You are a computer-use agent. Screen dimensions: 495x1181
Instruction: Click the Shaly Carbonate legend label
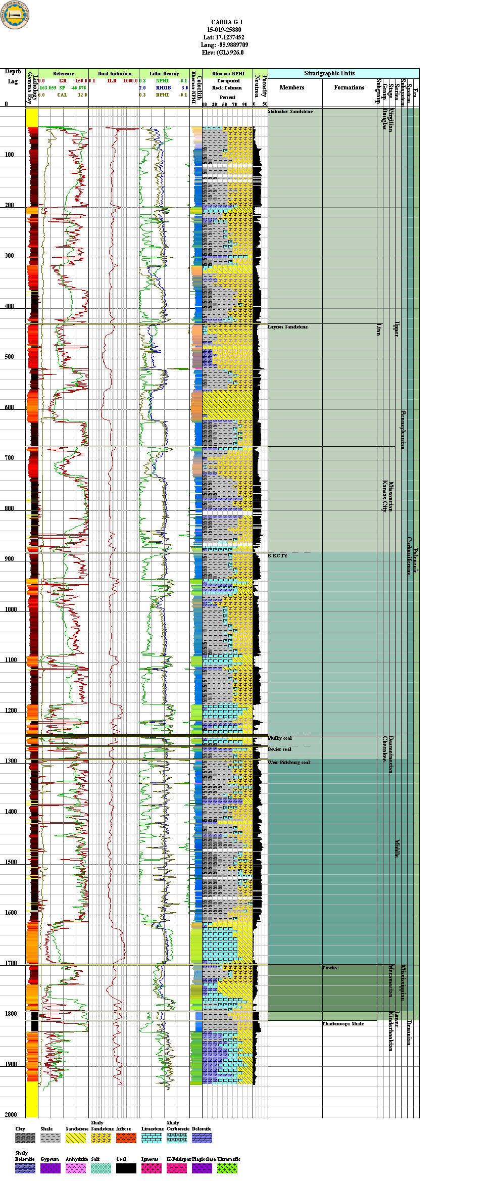coord(178,1125)
